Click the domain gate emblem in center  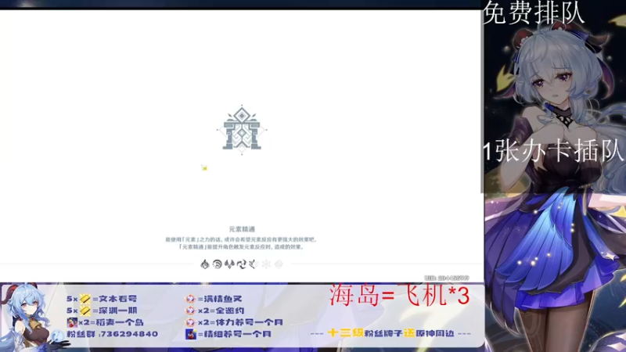coord(242,130)
